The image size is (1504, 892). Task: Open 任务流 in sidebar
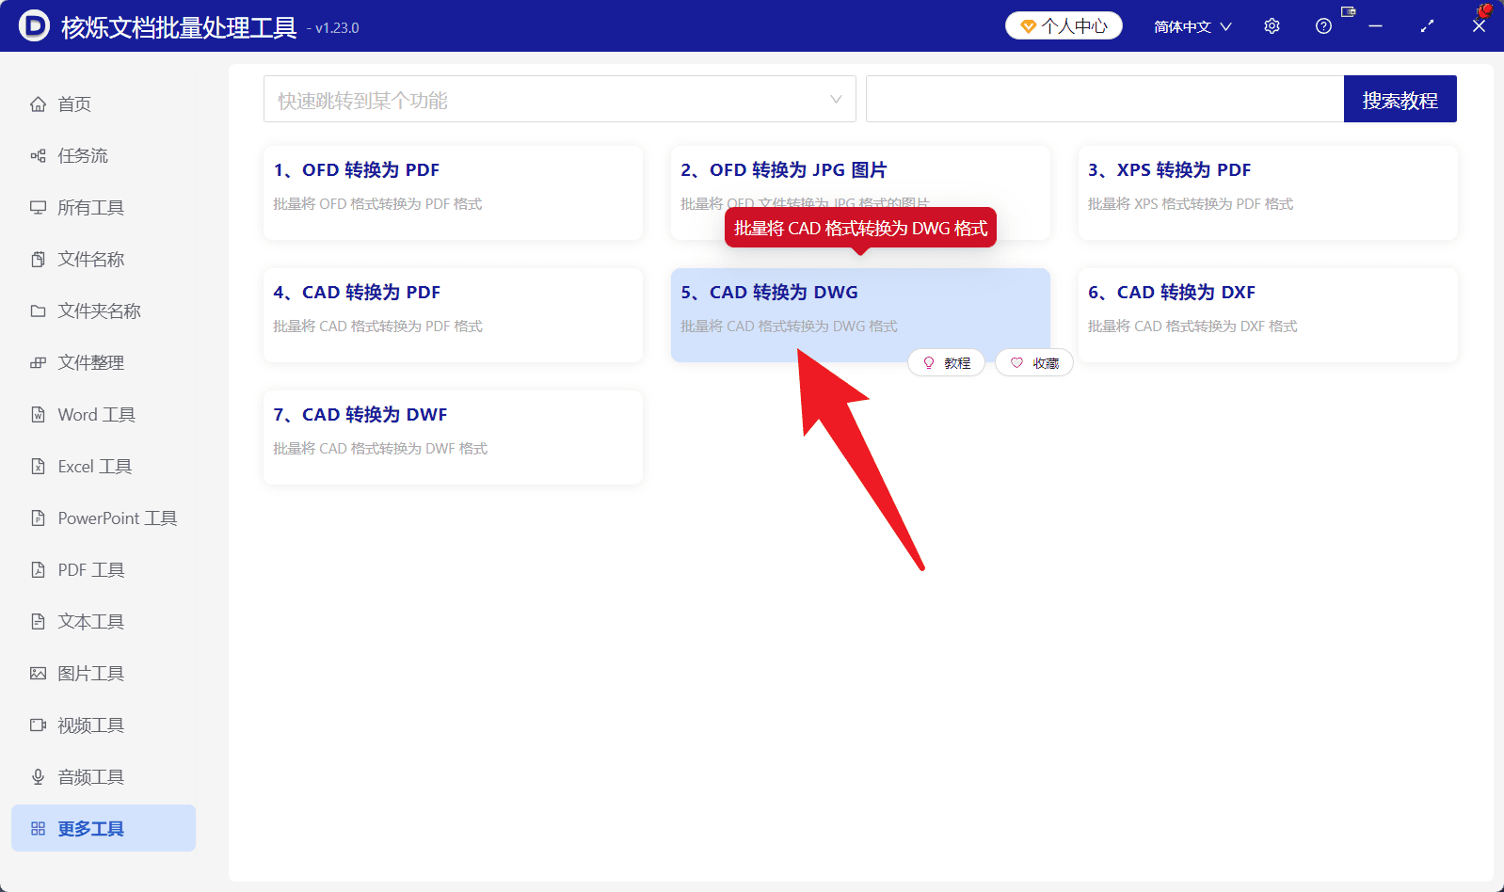pyautogui.click(x=104, y=156)
